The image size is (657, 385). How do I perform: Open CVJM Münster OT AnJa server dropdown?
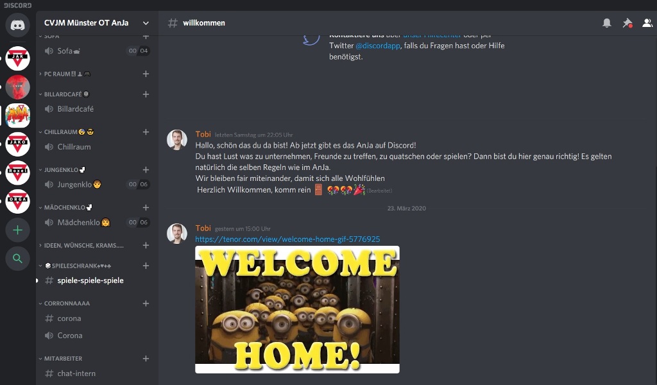pos(98,23)
